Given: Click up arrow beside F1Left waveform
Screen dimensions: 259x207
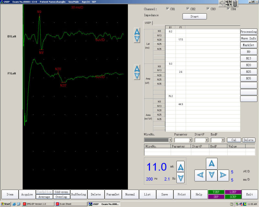Looking at the screenshot, I should (137, 69).
